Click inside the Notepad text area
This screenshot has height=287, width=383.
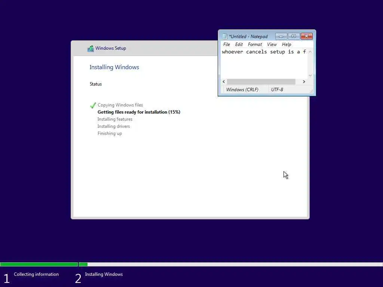pos(264,64)
